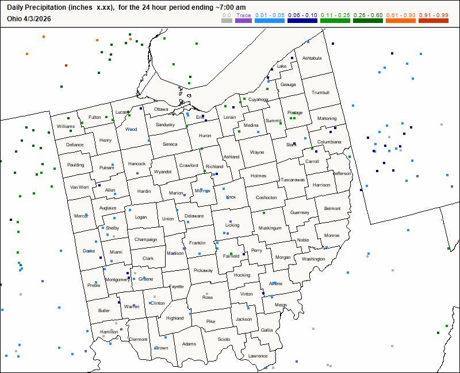The height and width of the screenshot is (373, 460).
Task: Click the Hamilton county label
Action: [109, 332]
